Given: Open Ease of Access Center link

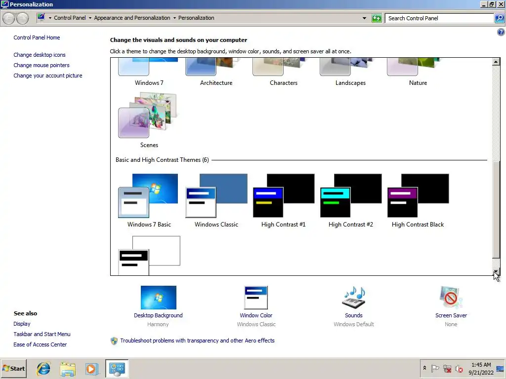Looking at the screenshot, I should click(40, 344).
